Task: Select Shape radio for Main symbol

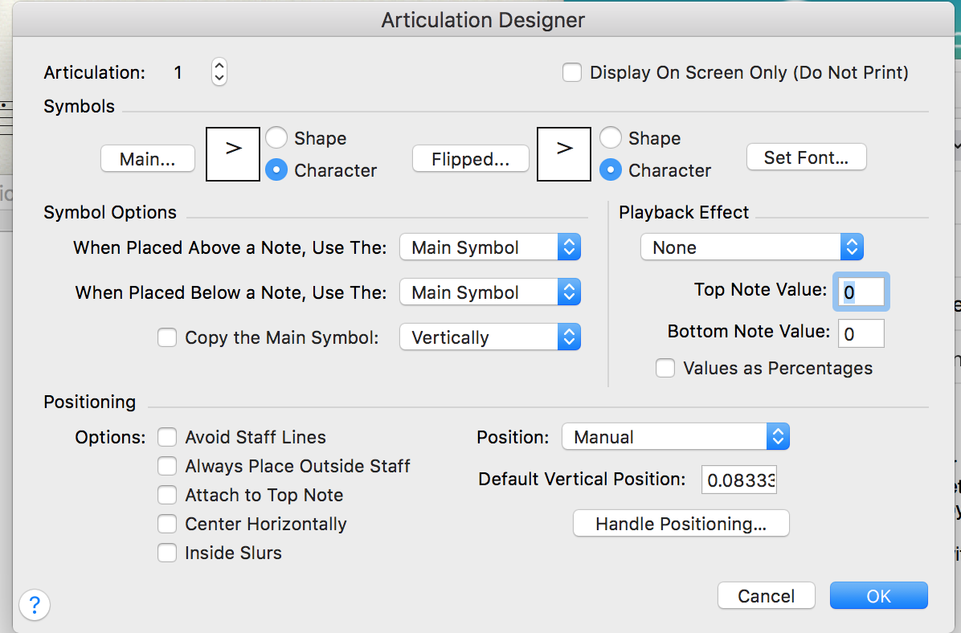Action: click(x=276, y=138)
